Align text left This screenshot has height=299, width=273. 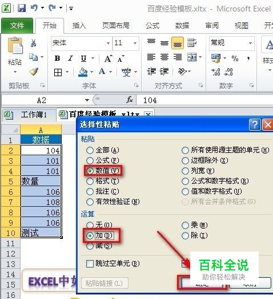(151, 57)
